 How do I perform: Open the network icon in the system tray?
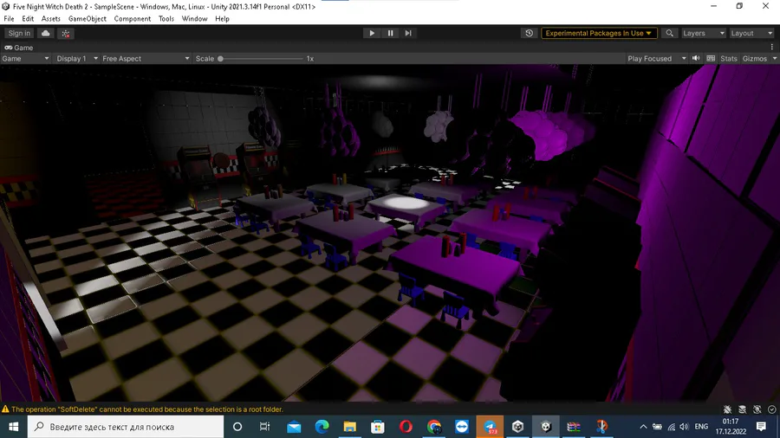pyautogui.click(x=671, y=427)
